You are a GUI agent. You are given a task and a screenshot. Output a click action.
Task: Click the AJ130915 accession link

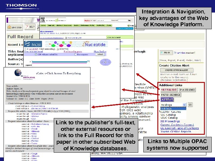click(33, 49)
